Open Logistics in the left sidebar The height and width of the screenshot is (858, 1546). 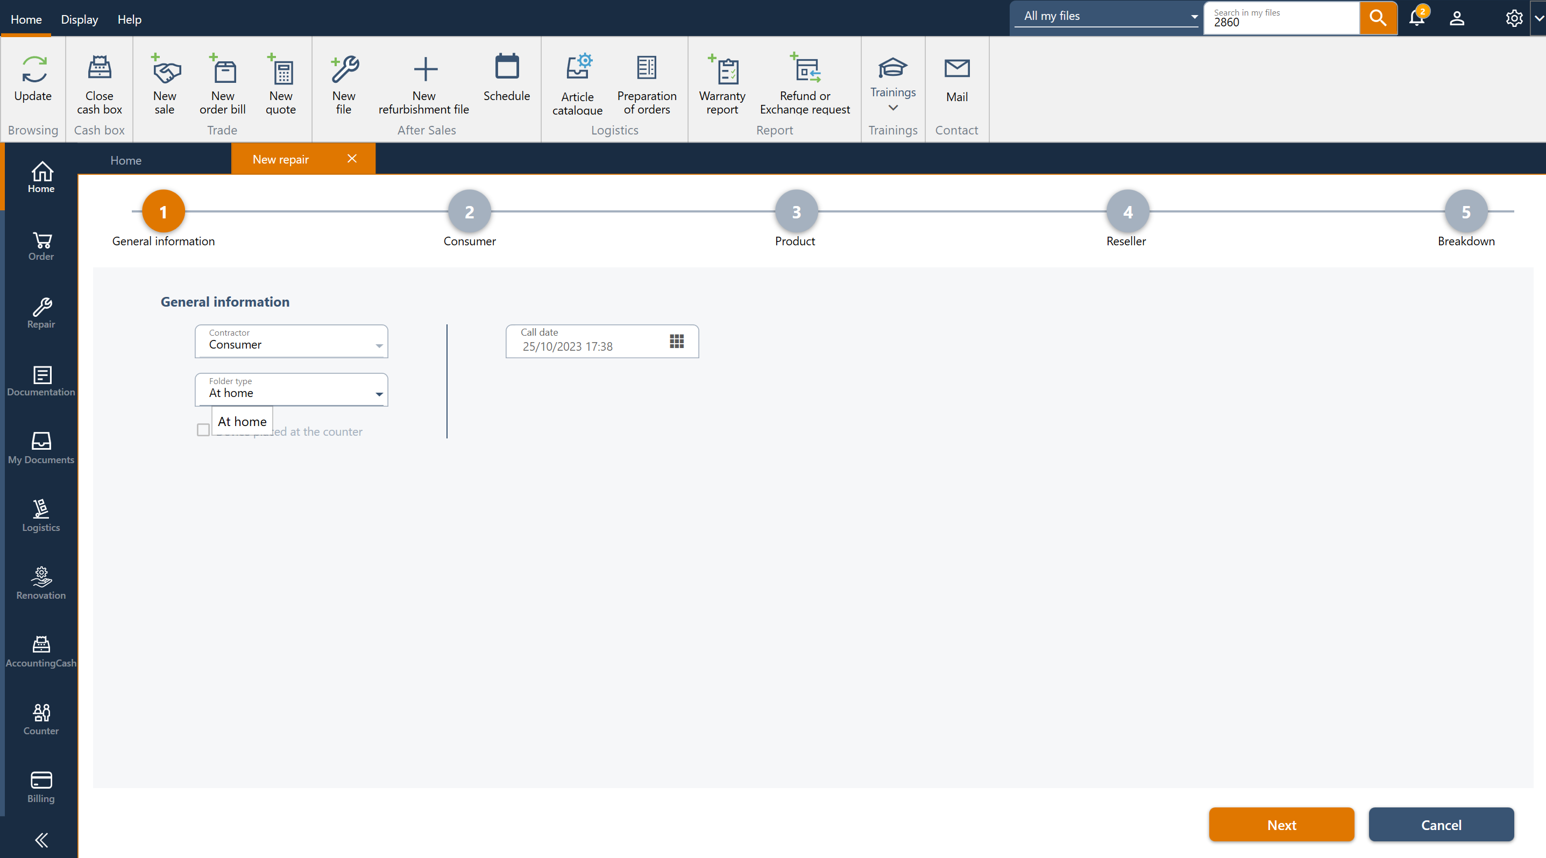(41, 515)
